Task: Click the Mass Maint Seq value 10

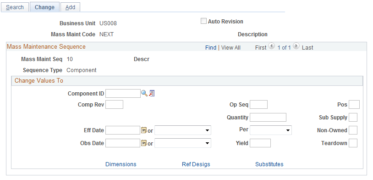Action: click(x=70, y=59)
